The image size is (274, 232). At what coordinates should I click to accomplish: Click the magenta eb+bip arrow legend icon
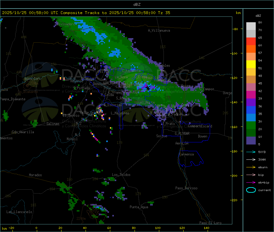251,183
